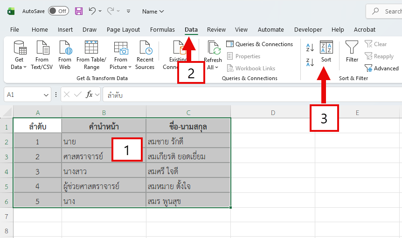This screenshot has width=402, height=238.
Task: Open Advanced filter options
Action: tap(382, 68)
